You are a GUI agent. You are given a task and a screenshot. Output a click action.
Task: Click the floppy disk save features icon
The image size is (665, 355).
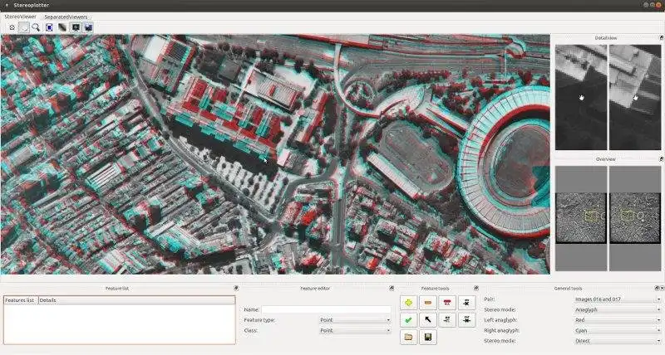427,338
